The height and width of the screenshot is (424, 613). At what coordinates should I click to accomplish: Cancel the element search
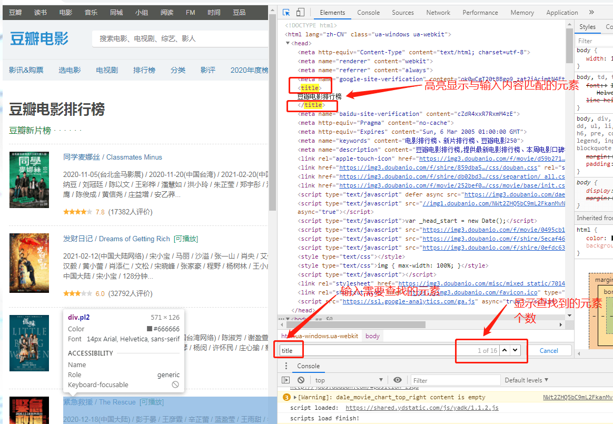549,350
